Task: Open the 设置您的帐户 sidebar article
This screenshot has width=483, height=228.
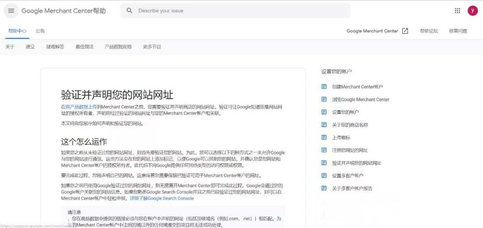Action: [345, 112]
